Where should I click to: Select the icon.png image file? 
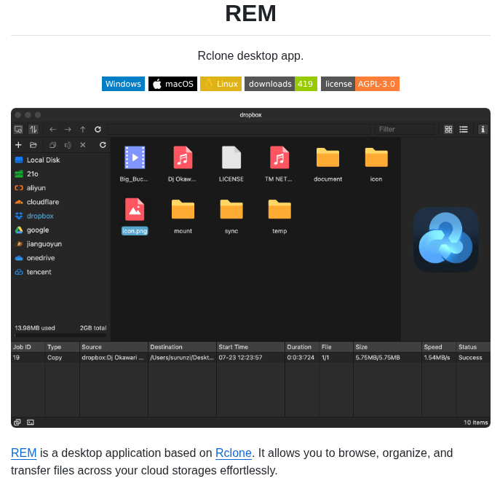[x=134, y=216]
